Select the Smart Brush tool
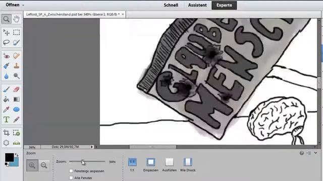Viewport: 323px width, 181px height. click(7, 66)
